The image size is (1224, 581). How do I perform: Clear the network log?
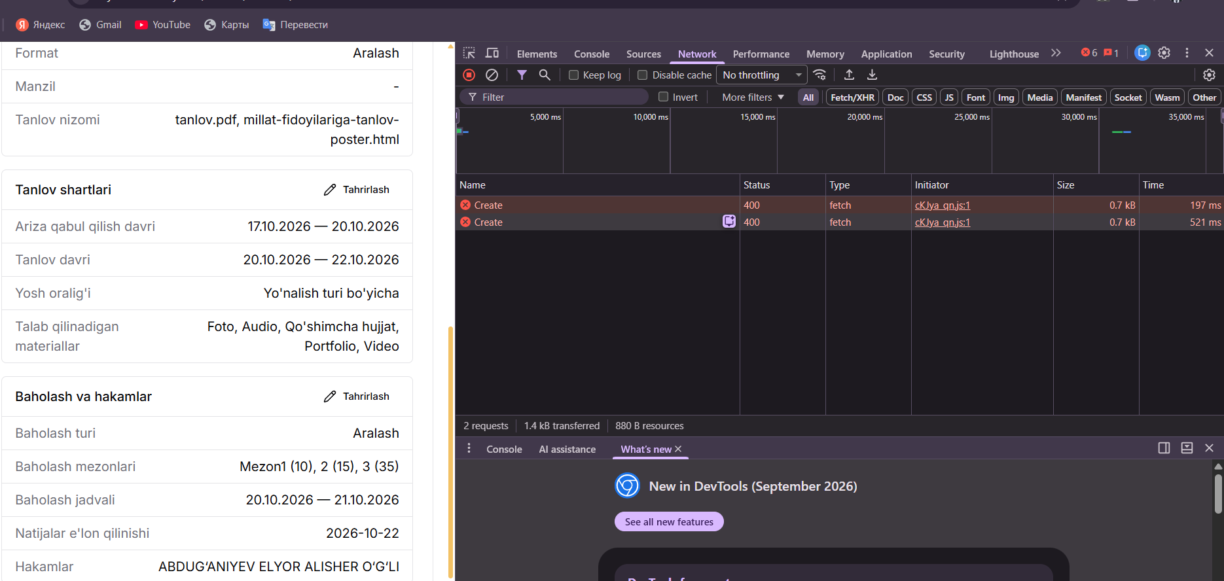tap(492, 75)
